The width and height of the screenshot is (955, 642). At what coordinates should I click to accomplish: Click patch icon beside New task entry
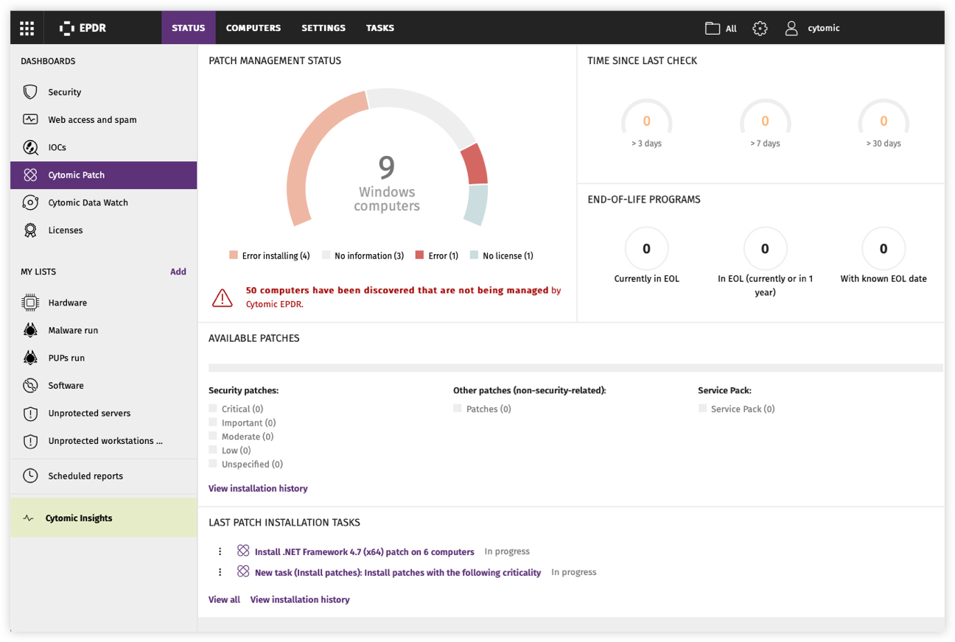243,571
